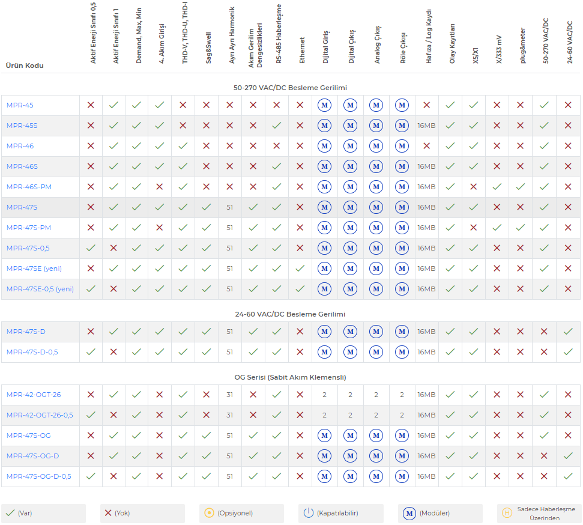The width and height of the screenshot is (583, 525).
Task: Open the MPR-46S-PM product link
Action: 29,187
